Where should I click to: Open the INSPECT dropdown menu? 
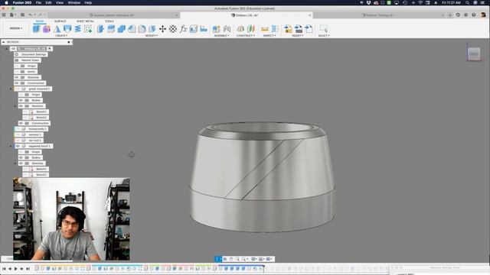click(269, 36)
